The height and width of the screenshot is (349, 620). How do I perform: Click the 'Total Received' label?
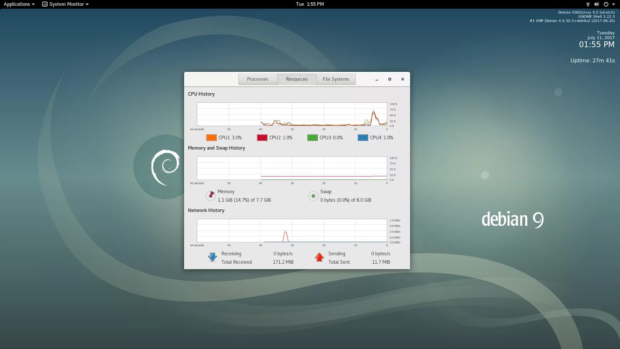(237, 262)
